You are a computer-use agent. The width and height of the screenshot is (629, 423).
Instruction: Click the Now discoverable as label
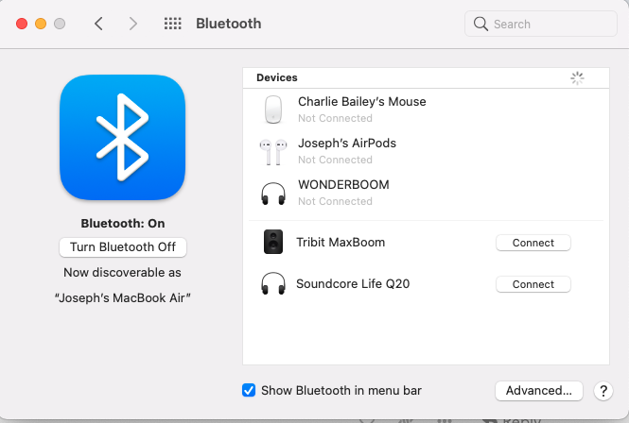click(122, 272)
